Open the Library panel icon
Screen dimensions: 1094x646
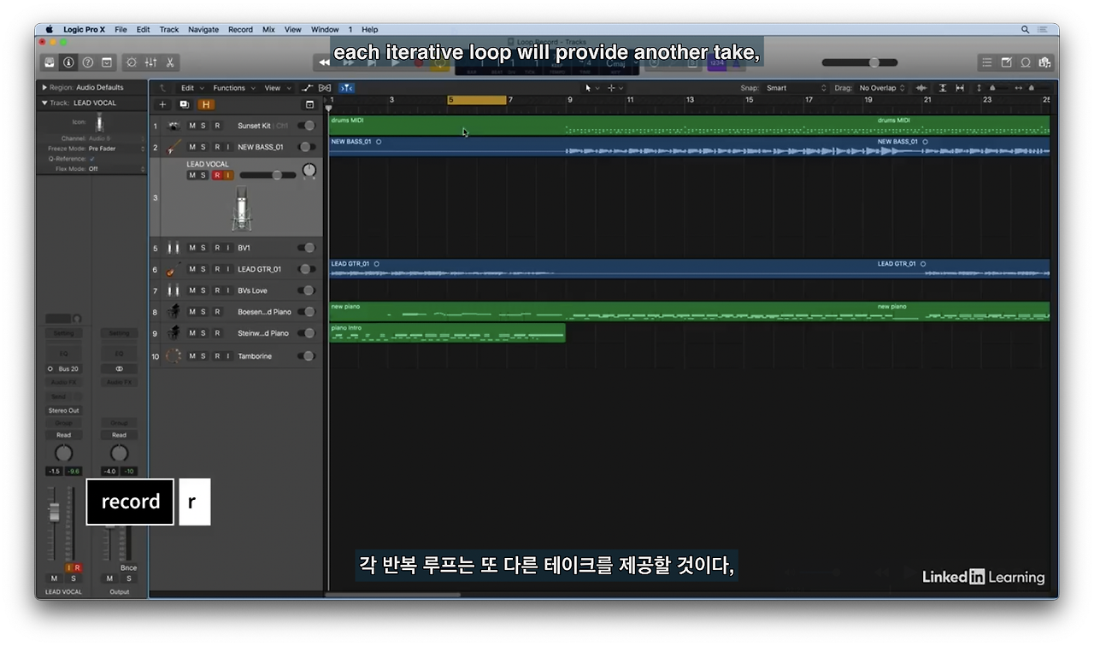point(50,62)
